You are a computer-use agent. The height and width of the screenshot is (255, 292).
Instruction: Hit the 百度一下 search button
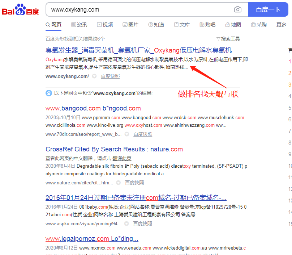pyautogui.click(x=268, y=9)
